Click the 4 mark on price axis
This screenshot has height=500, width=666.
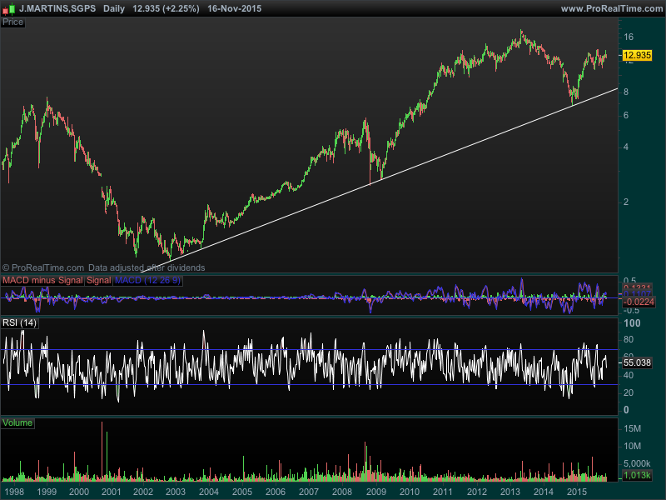pos(626,147)
